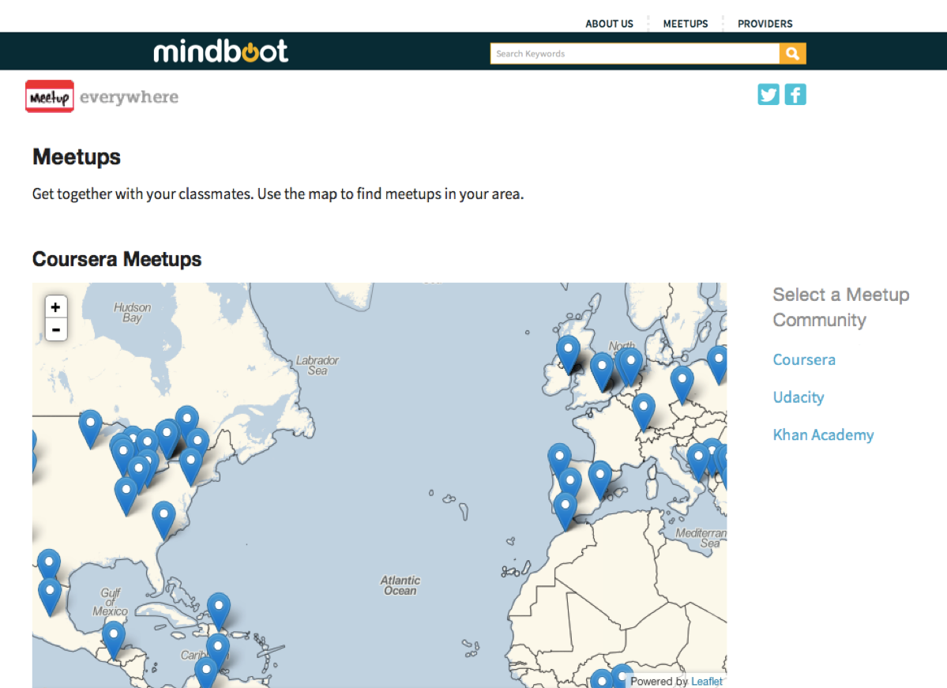
Task: Open the Providers menu item
Action: [x=765, y=24]
